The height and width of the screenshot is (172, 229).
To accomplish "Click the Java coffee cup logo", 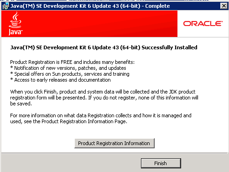I will pyautogui.click(x=15, y=24).
